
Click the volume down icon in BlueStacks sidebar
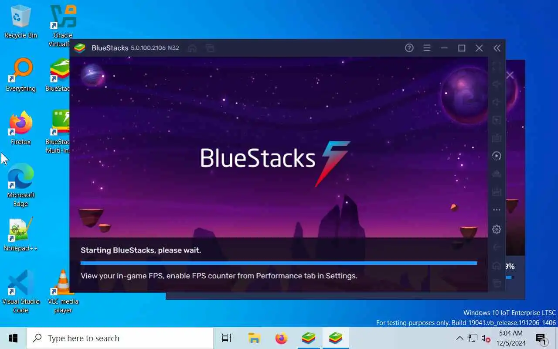[x=497, y=102]
